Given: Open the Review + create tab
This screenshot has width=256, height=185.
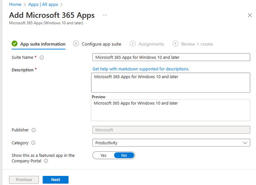Looking at the screenshot, I should point(197,44).
